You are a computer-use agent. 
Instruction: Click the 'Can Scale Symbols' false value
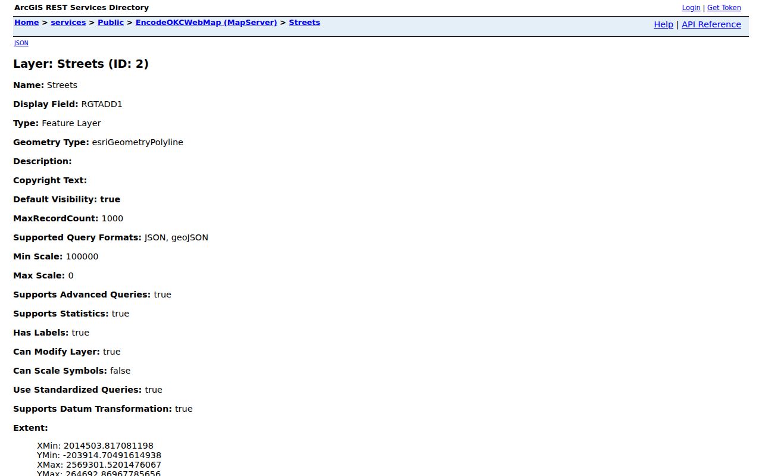[120, 371]
